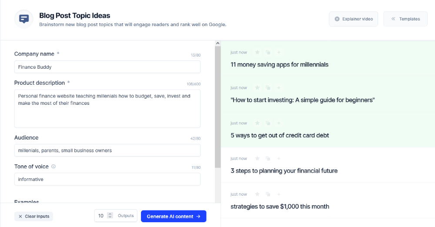Click the Blog Post Topic Ideas chat icon
The image size is (435, 227).
[x=24, y=19]
